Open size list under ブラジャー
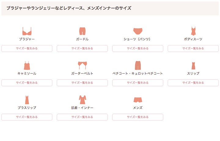The width and height of the screenshot is (220, 141). pos(27,48)
